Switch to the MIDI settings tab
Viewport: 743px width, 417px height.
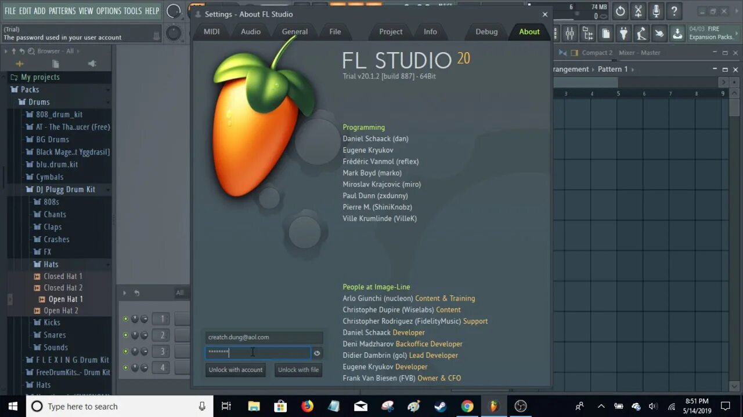tap(211, 32)
